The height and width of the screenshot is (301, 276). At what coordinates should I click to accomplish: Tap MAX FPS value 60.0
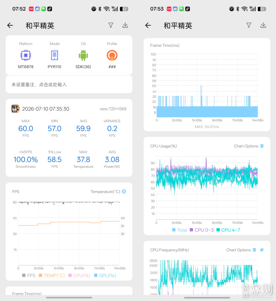point(26,128)
